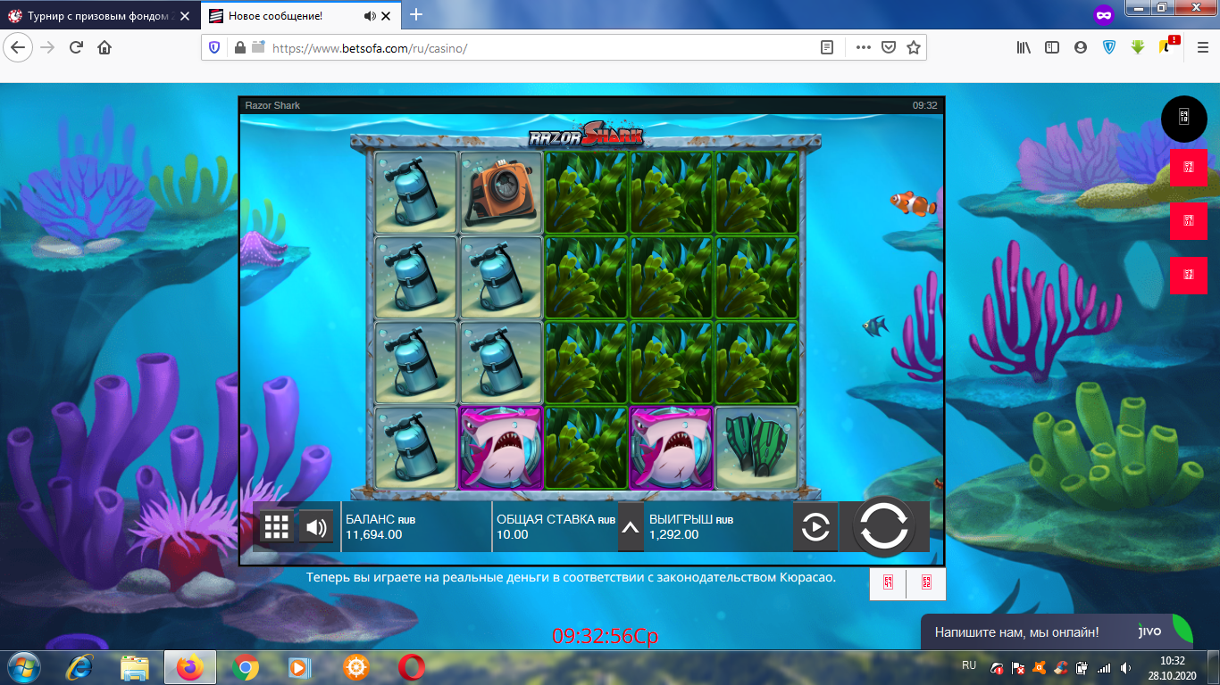This screenshot has width=1220, height=685.
Task: Open page actions three-dot menu
Action: click(x=863, y=47)
